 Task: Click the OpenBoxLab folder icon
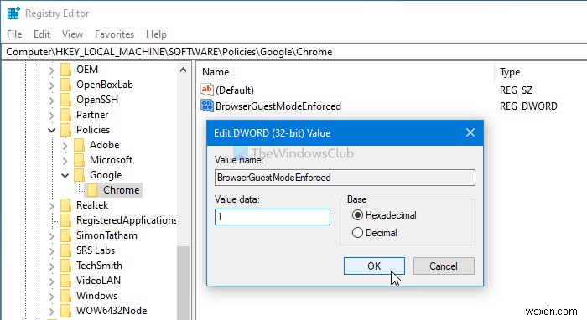[66, 85]
